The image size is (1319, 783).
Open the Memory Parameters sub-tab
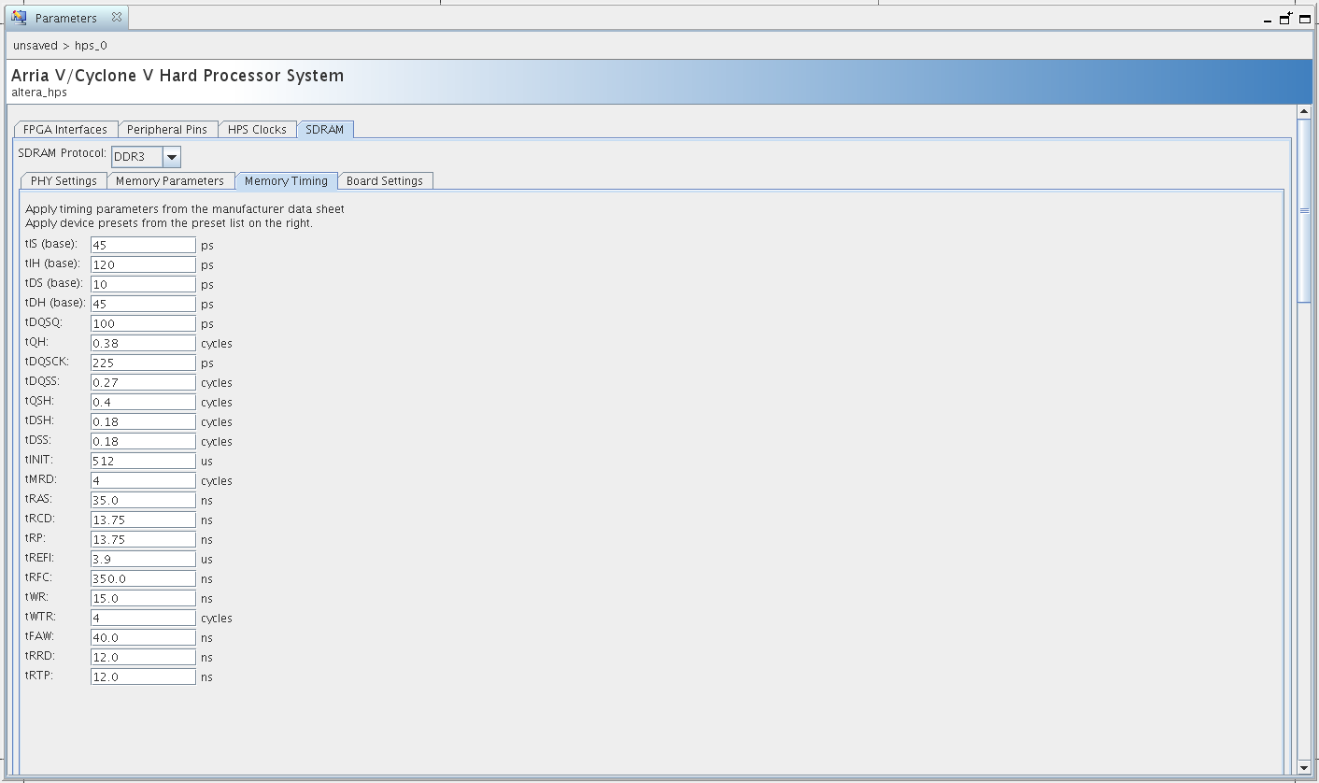tap(170, 181)
